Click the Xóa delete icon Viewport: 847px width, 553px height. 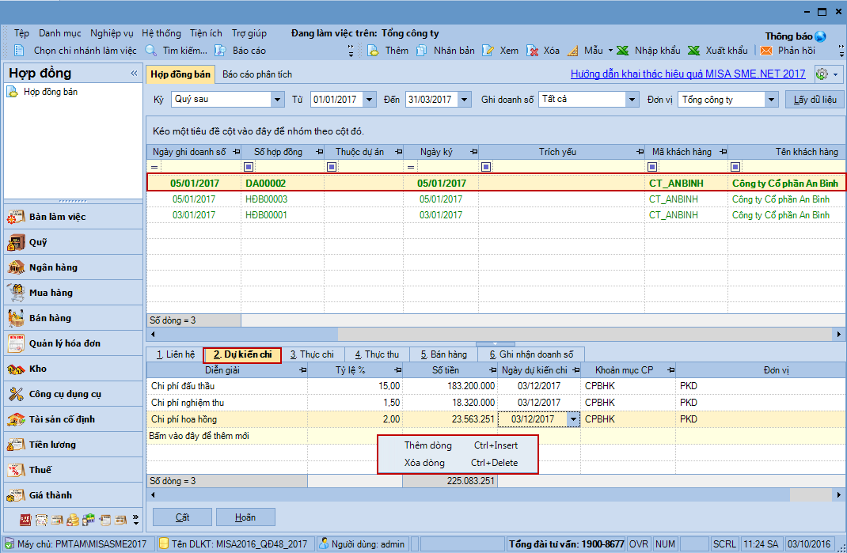532,51
